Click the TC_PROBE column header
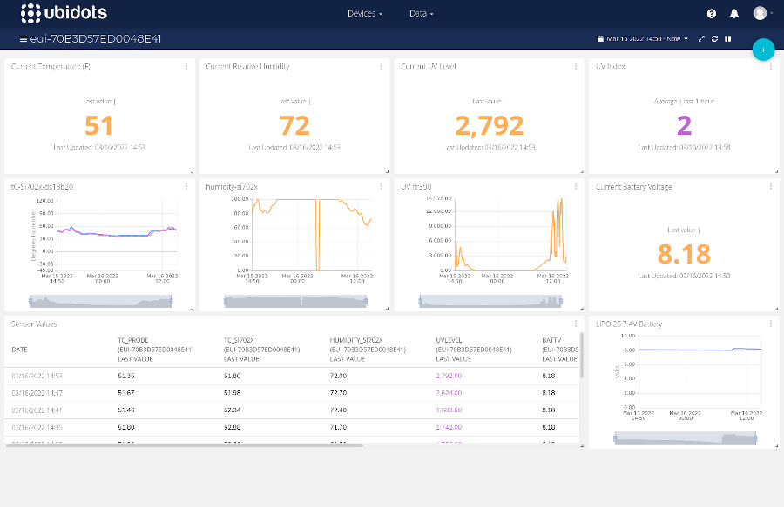The height and width of the screenshot is (507, 784). tap(156, 350)
